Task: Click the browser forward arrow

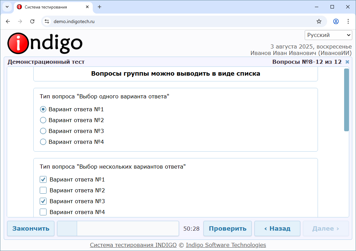Action: click(x=20, y=21)
